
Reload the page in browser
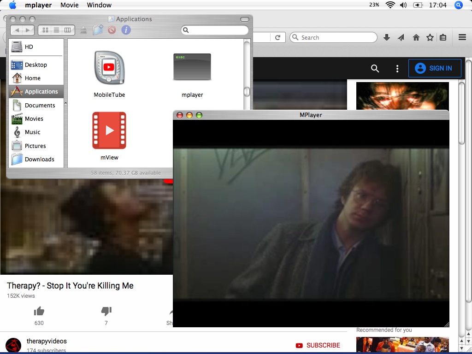[x=277, y=37]
